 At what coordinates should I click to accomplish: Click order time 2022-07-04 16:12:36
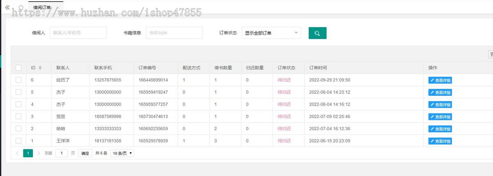pyautogui.click(x=329, y=129)
